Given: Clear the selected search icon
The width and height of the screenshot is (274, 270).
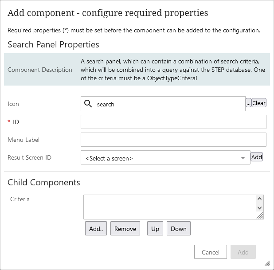Looking at the screenshot, I should tap(259, 103).
